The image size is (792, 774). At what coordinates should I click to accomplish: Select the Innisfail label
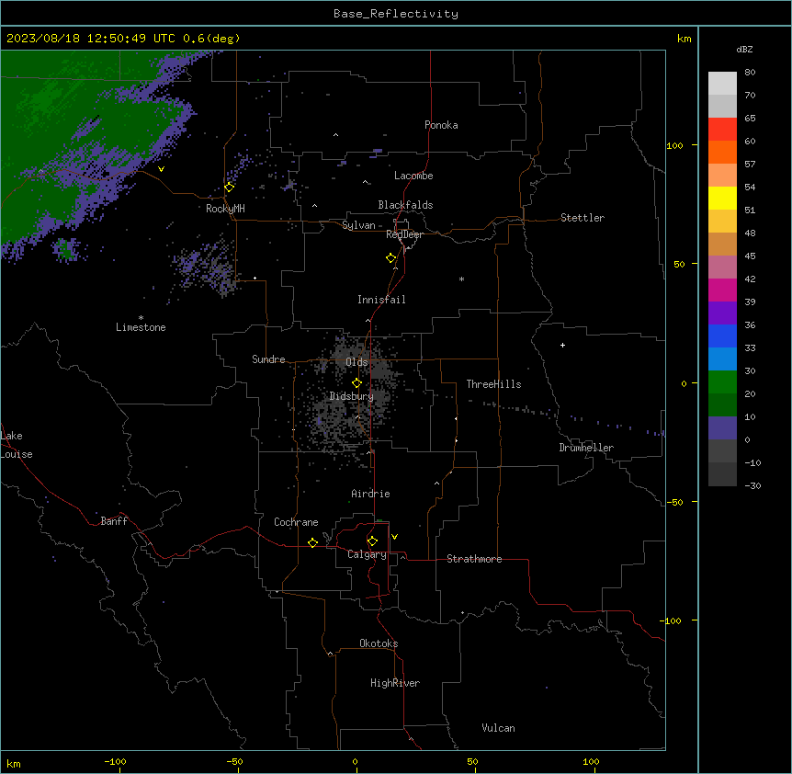pyautogui.click(x=381, y=300)
